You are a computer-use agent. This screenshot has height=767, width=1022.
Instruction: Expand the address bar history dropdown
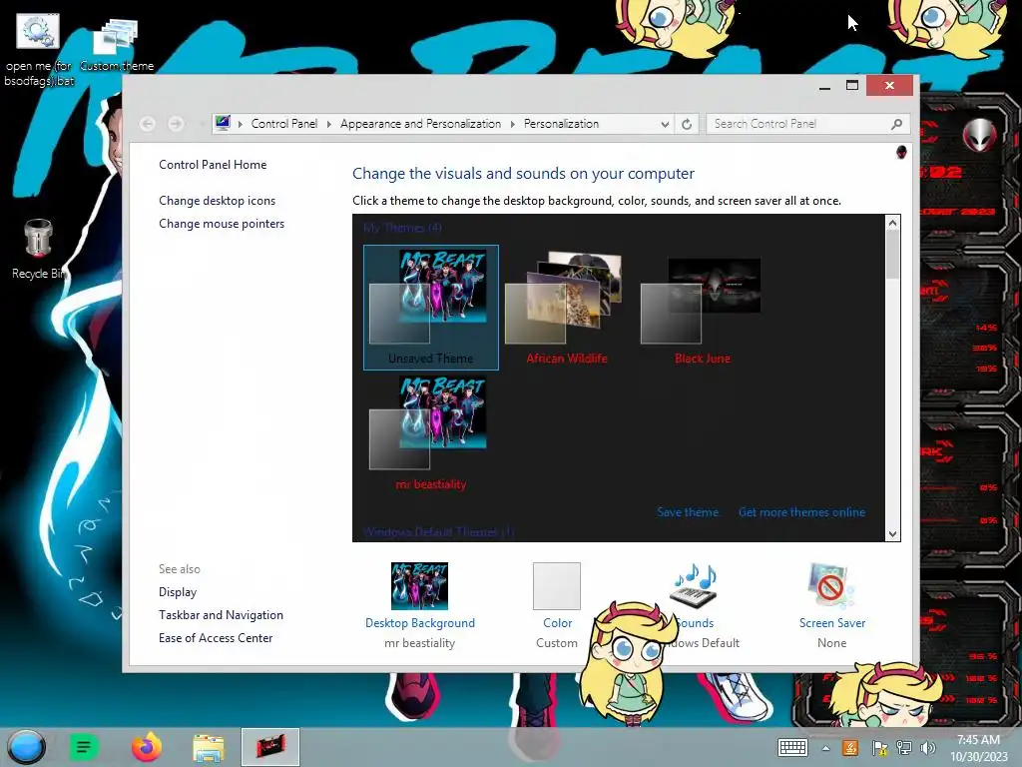click(664, 124)
